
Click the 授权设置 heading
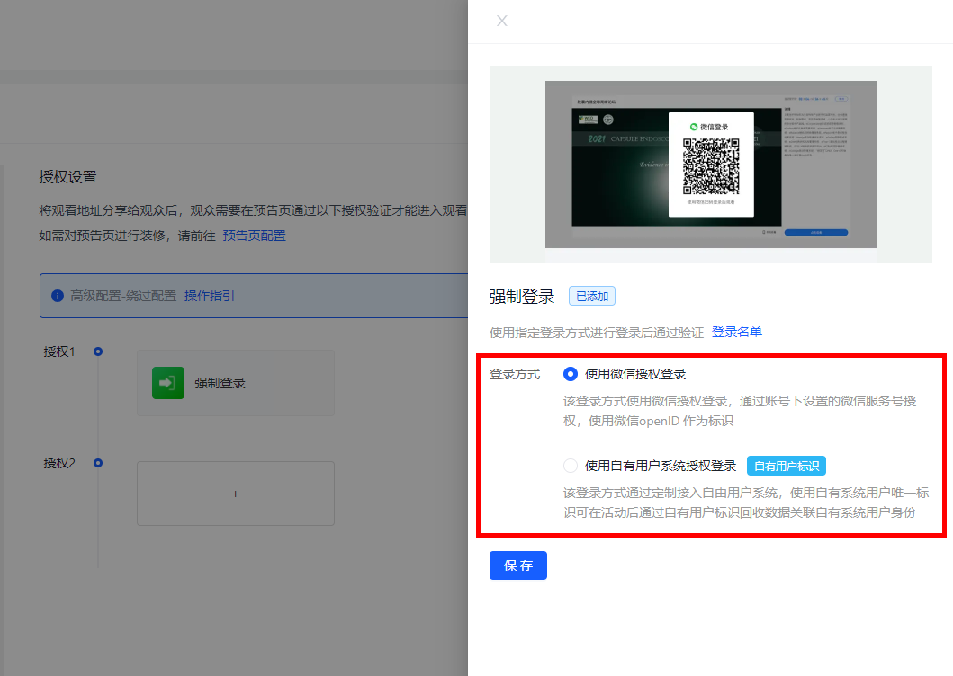(68, 177)
